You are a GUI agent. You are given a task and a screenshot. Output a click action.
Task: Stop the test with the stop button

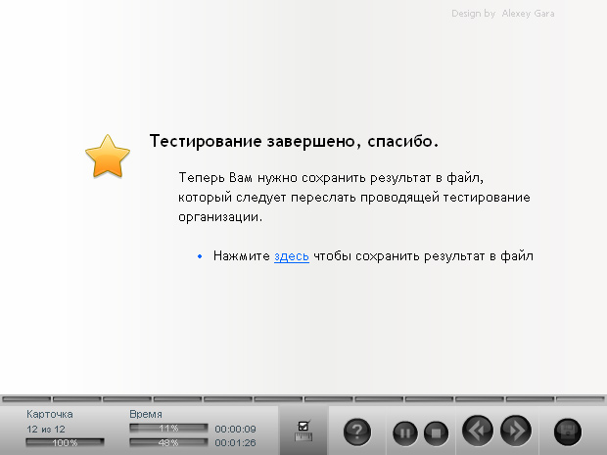[436, 432]
